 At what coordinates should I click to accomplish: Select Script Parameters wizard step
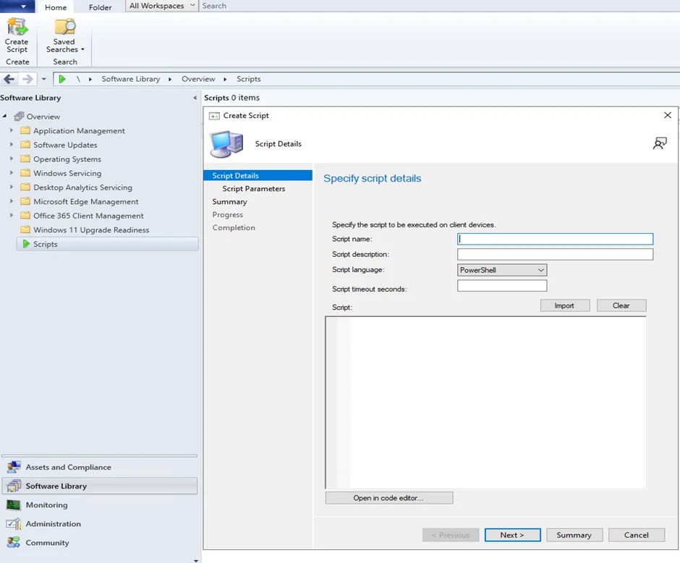(254, 189)
